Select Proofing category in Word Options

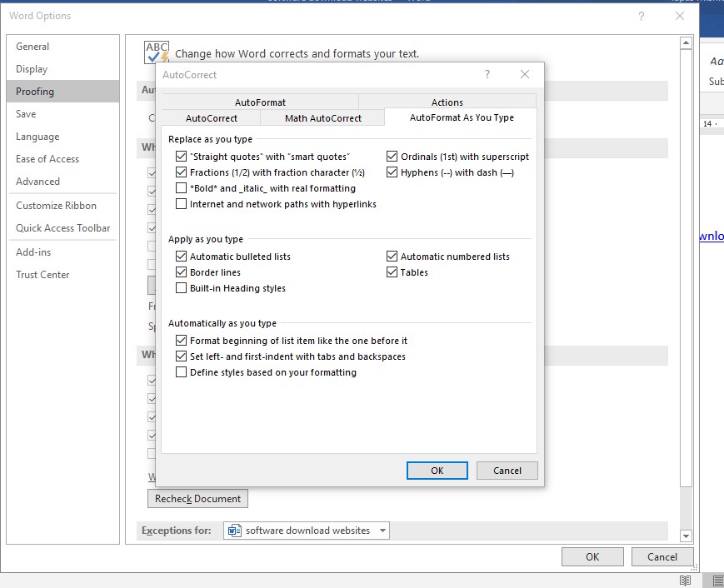[x=62, y=92]
